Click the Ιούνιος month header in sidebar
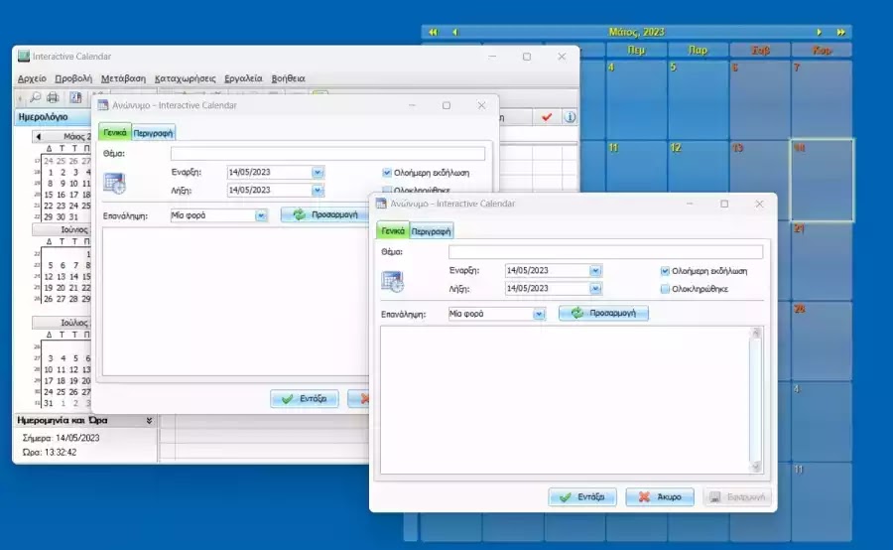The width and height of the screenshot is (893, 550). click(62, 229)
